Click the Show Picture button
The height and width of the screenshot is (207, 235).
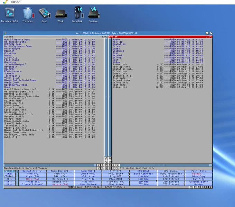(x=88, y=184)
